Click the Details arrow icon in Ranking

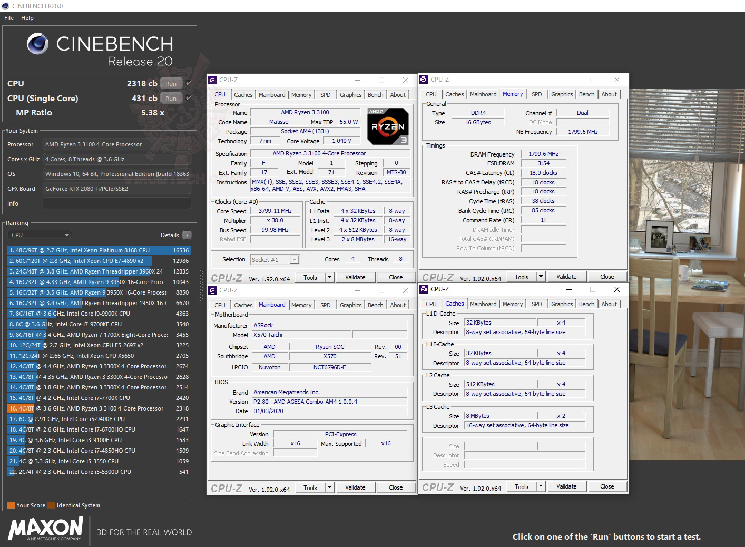tap(187, 235)
